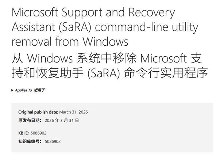Click the Chinese "原发布日期：" label
The width and height of the screenshot is (219, 159).
pos(30,120)
